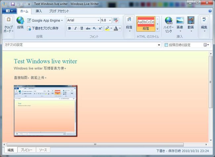The height and width of the screenshot is (157, 215).
Task: Insert a video (動画)
Action: tap(191, 24)
